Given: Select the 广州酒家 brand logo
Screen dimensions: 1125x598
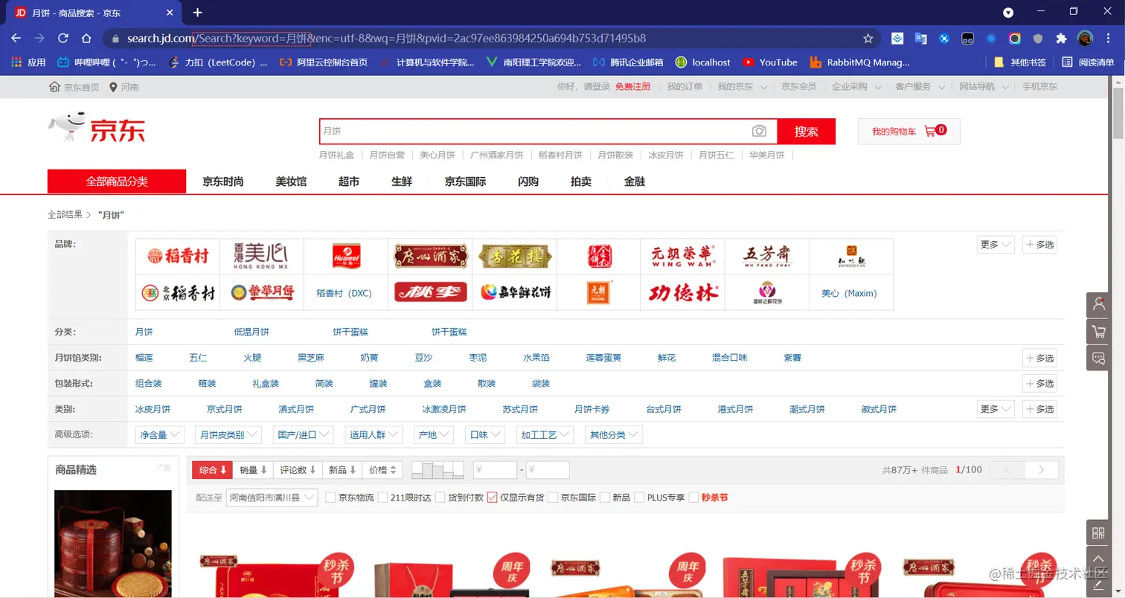Looking at the screenshot, I should point(430,256).
